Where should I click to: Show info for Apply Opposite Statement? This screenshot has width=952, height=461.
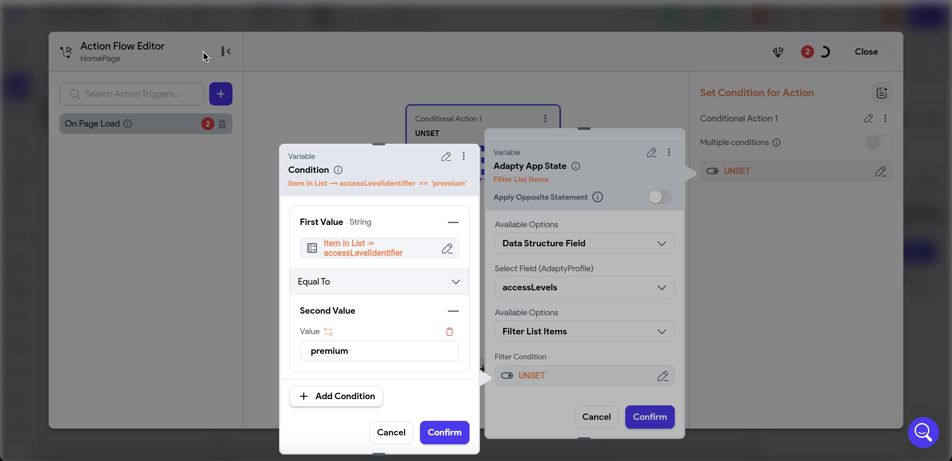[x=597, y=197]
